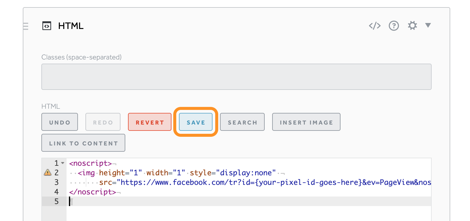Click the warning icon on line 2
This screenshot has width=470, height=221.
click(47, 173)
